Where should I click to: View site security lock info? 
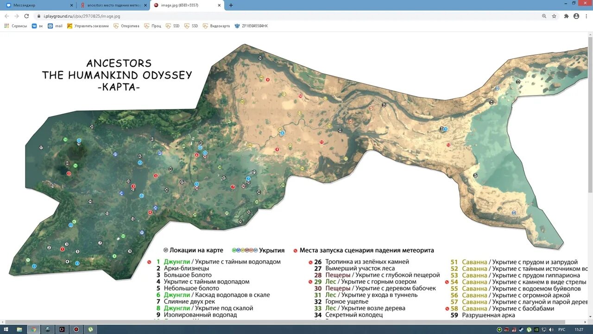tap(39, 16)
